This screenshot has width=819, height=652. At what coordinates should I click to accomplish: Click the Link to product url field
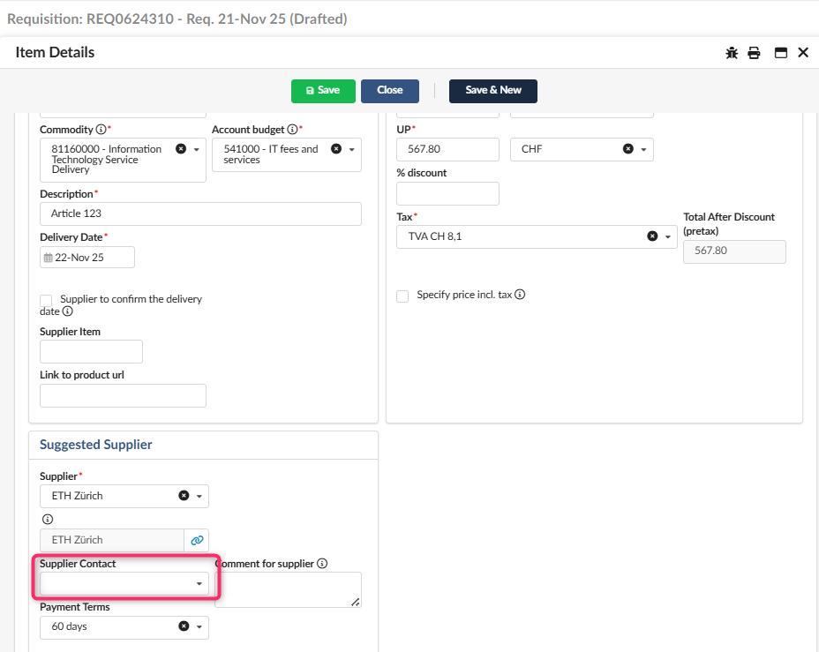[123, 395]
